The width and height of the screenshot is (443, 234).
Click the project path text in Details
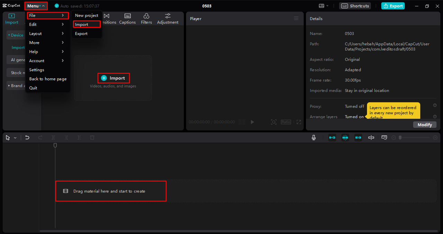387,47
